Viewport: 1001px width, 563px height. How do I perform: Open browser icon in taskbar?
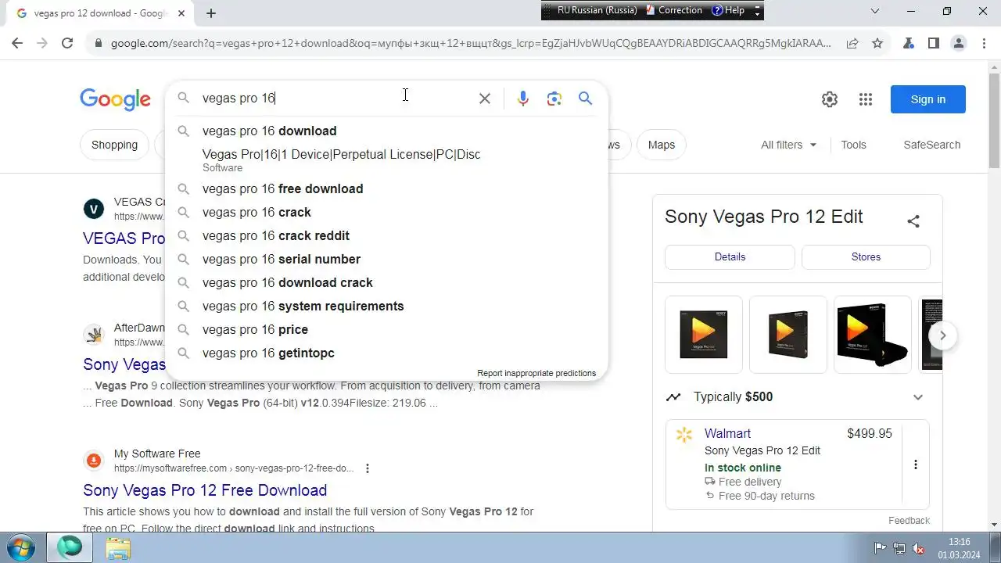pos(70,547)
